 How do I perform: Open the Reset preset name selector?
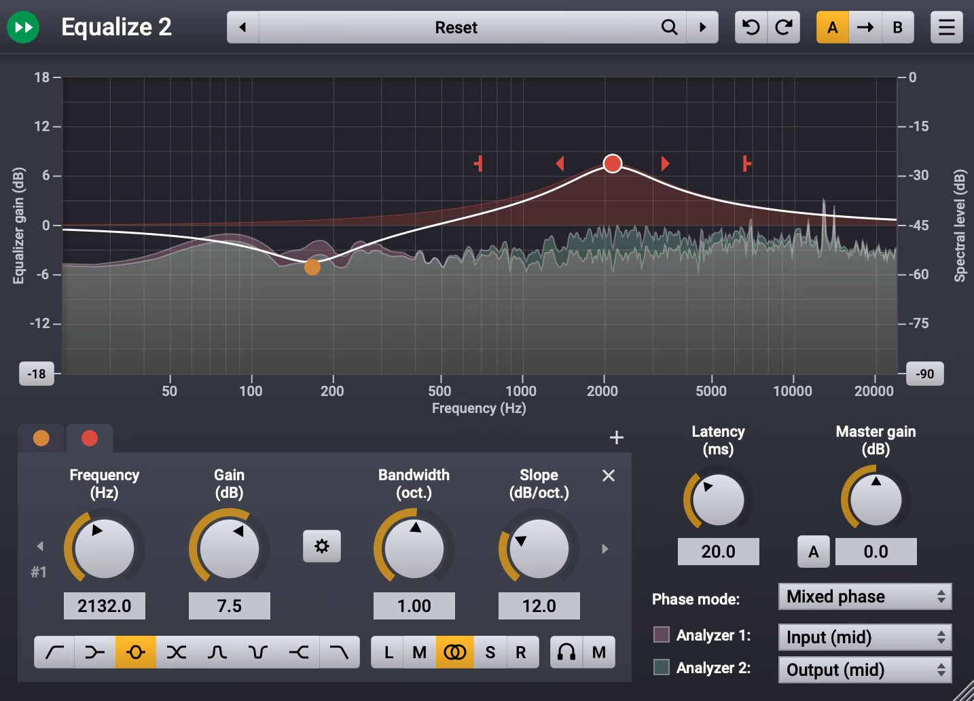tap(456, 27)
